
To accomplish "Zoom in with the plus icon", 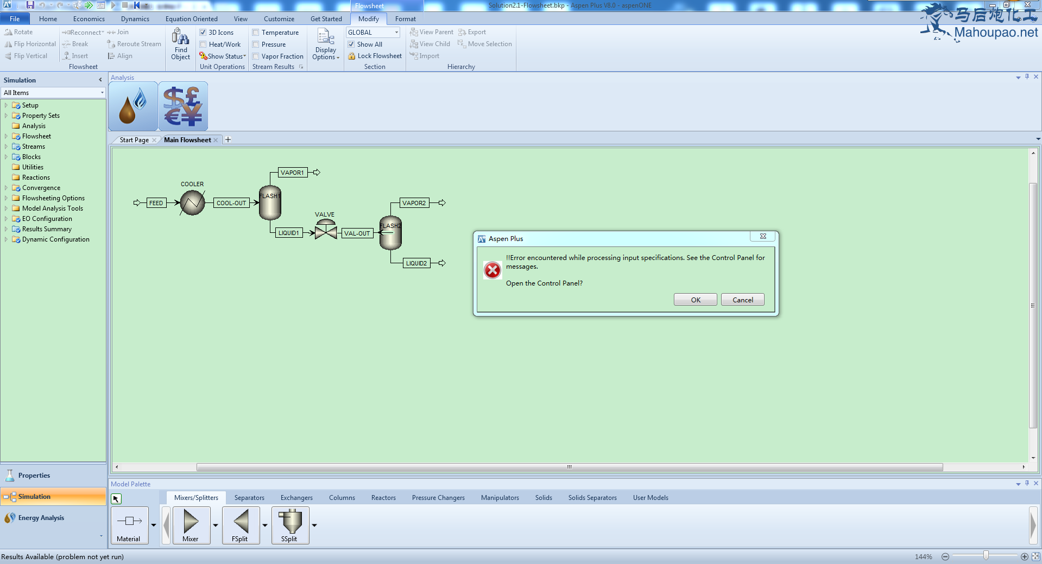I will (1025, 556).
